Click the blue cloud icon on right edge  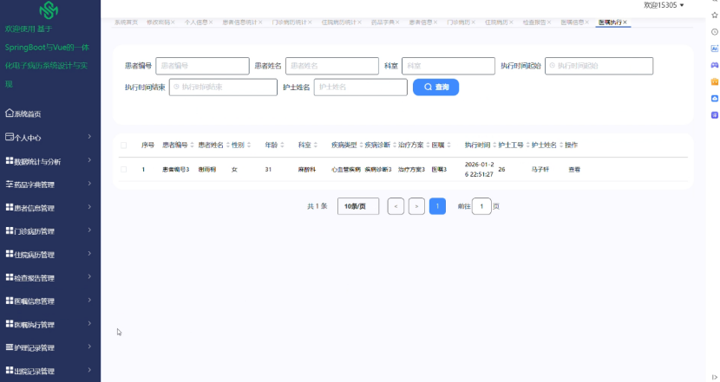tap(715, 98)
